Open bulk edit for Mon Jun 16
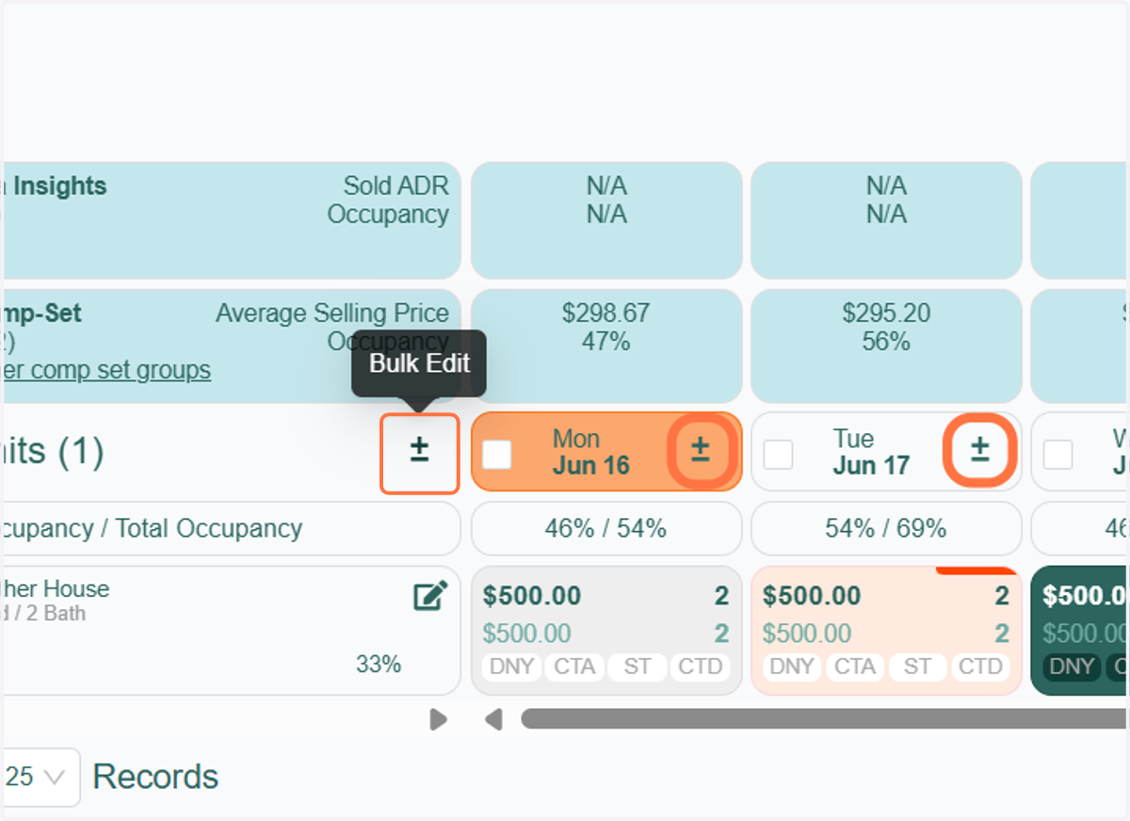The image size is (1130, 821). click(x=701, y=451)
